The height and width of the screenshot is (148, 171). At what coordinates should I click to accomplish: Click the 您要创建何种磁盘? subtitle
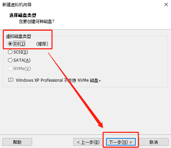[37, 21]
